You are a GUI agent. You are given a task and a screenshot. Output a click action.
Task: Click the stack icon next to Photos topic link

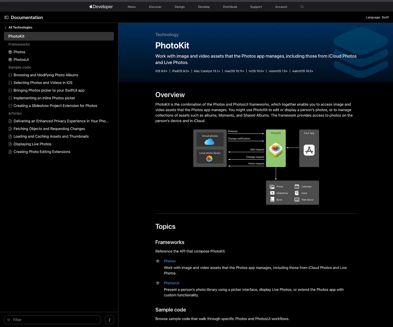click(158, 261)
